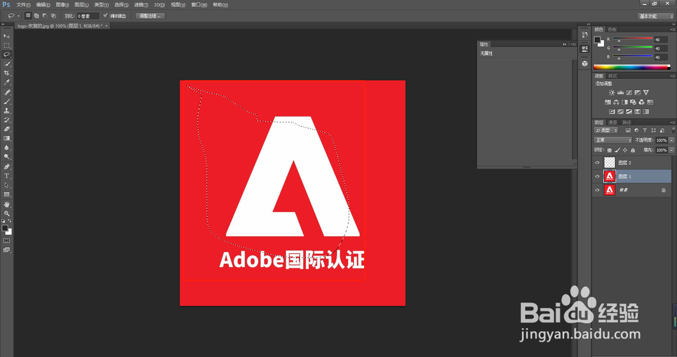The image size is (677, 357).
Task: Select the Rectangle shape tool
Action: (x=7, y=194)
